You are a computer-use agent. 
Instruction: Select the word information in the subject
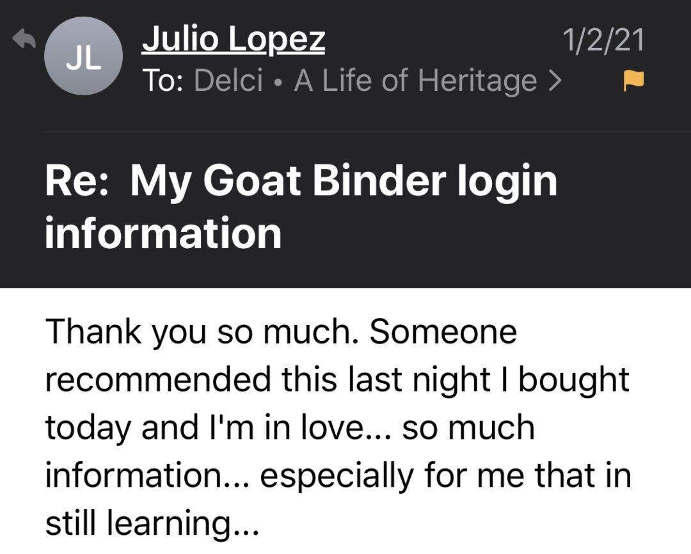tap(163, 233)
